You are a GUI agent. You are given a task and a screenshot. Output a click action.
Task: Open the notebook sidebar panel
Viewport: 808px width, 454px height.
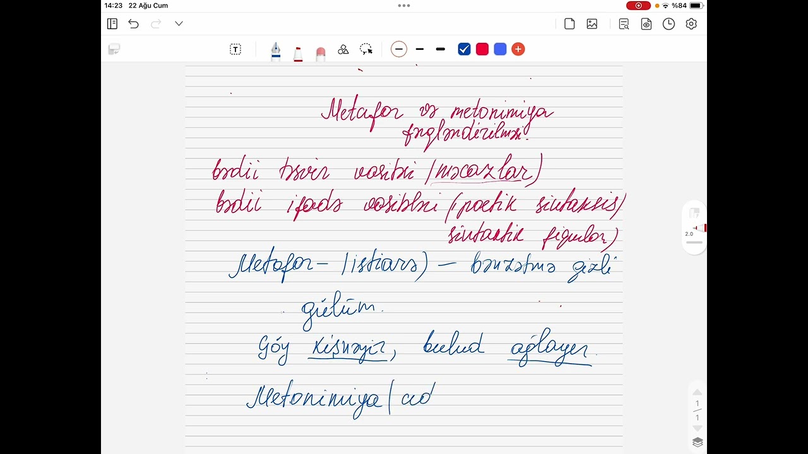112,24
